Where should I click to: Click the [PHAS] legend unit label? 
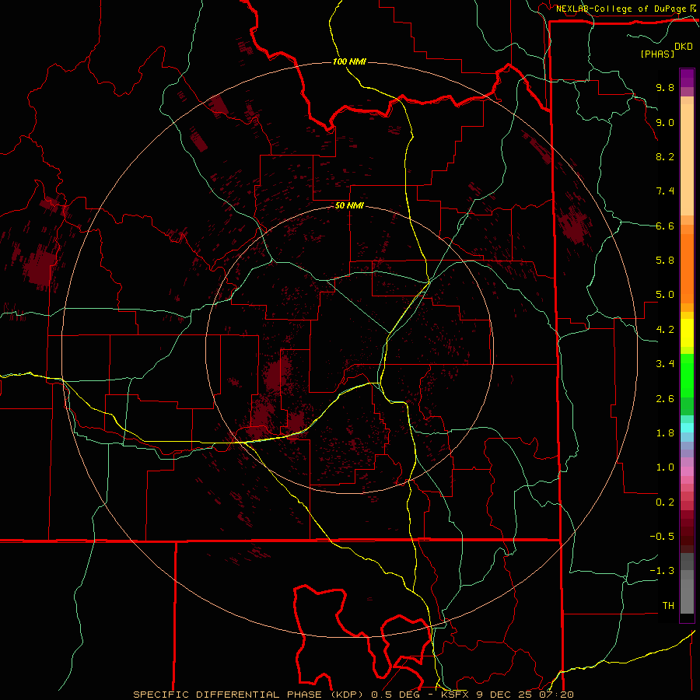coord(657,54)
